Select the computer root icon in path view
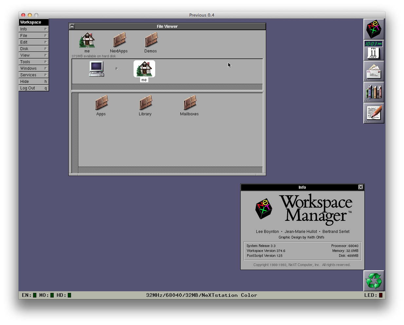 (97, 69)
